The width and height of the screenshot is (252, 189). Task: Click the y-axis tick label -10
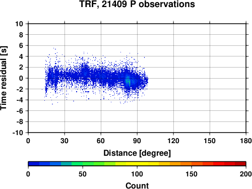click(x=18, y=133)
